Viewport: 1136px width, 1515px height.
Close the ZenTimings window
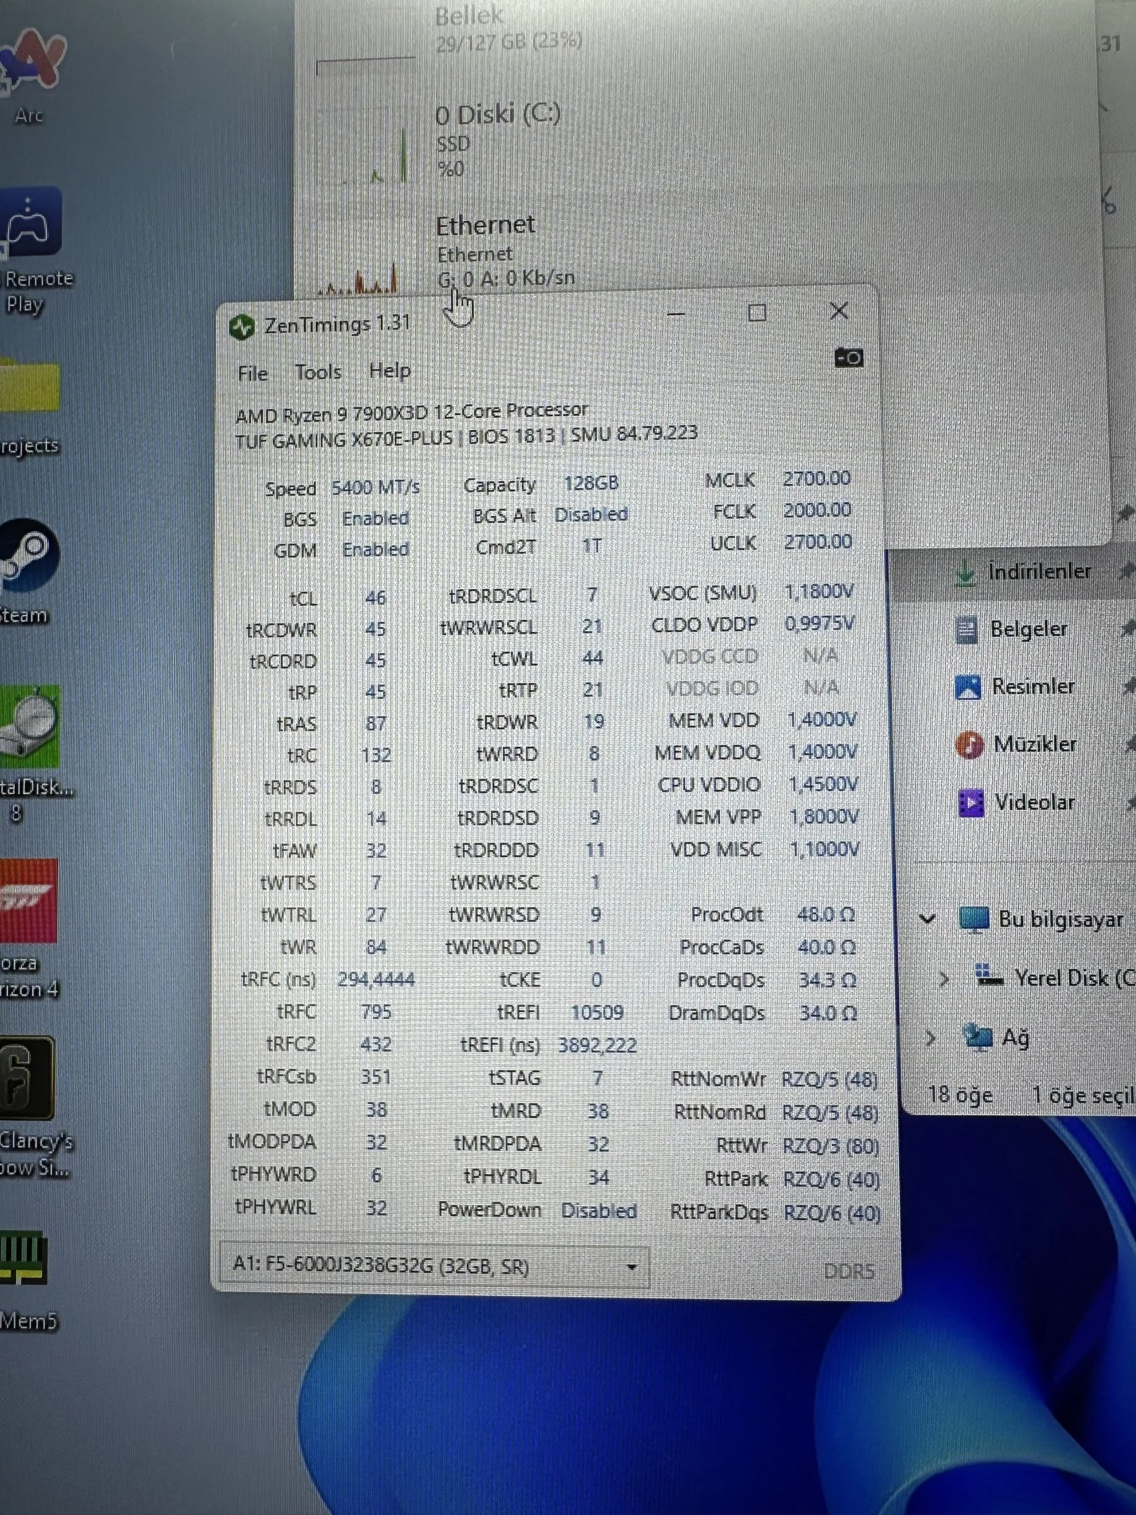(x=839, y=311)
